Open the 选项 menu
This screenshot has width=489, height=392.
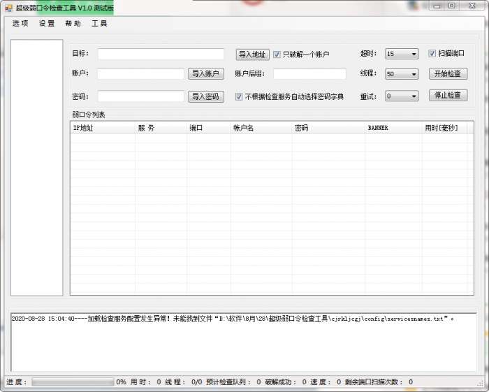(20, 23)
